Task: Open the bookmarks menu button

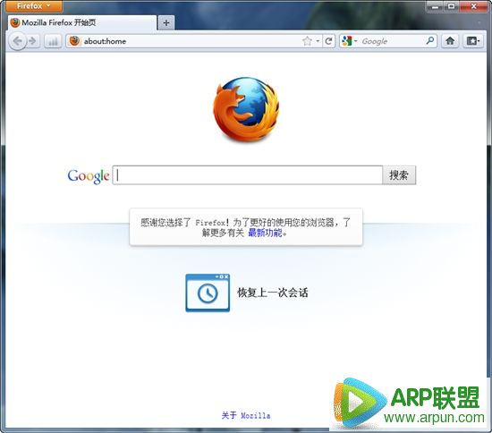Action: (473, 41)
